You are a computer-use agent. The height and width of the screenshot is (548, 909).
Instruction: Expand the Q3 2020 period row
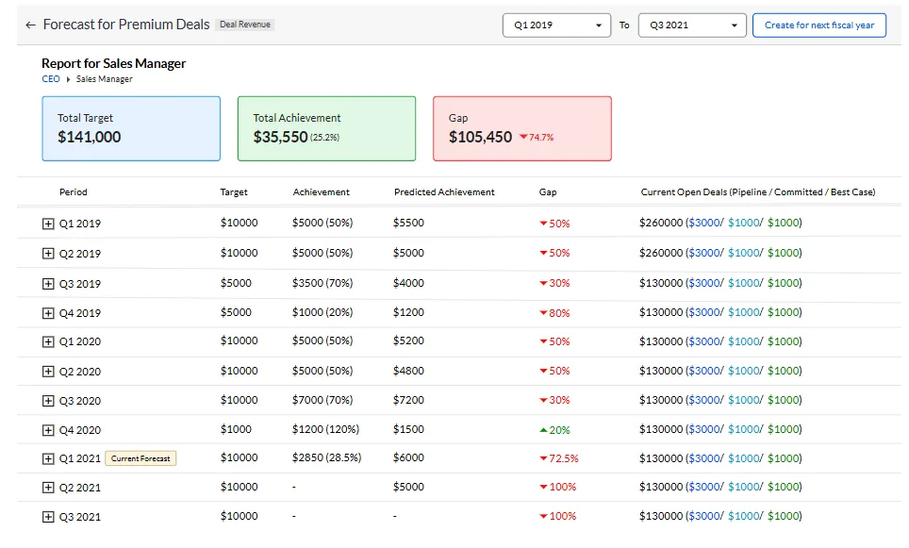tap(48, 401)
